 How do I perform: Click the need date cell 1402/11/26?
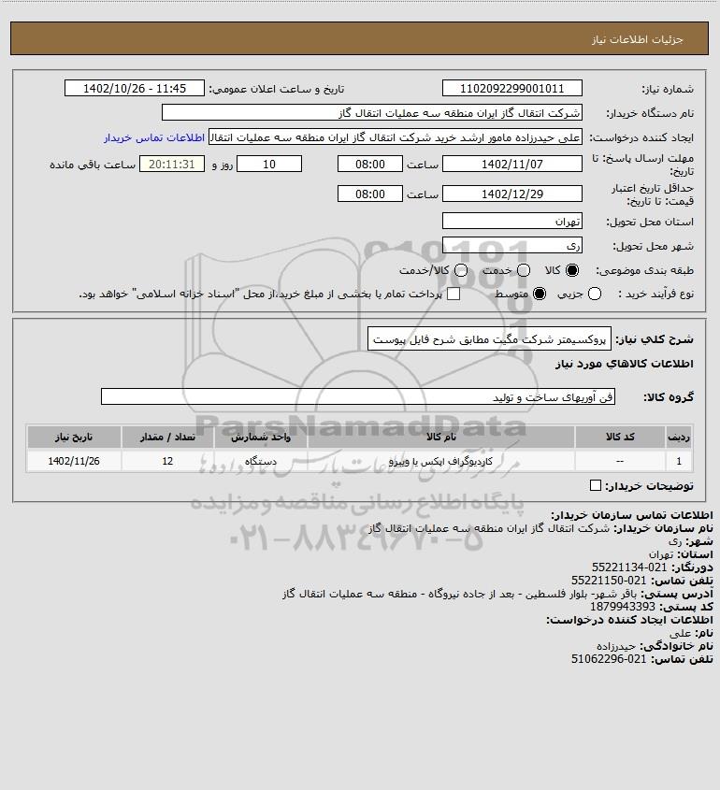[x=74, y=461]
